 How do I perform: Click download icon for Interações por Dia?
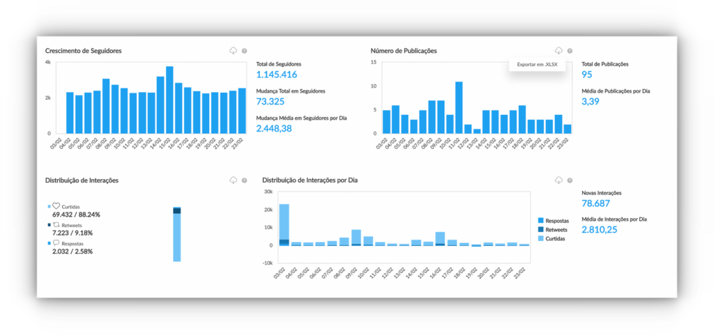pyautogui.click(x=559, y=180)
